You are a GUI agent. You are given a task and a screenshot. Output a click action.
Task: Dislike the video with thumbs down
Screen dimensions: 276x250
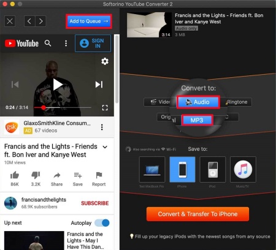[36, 175]
